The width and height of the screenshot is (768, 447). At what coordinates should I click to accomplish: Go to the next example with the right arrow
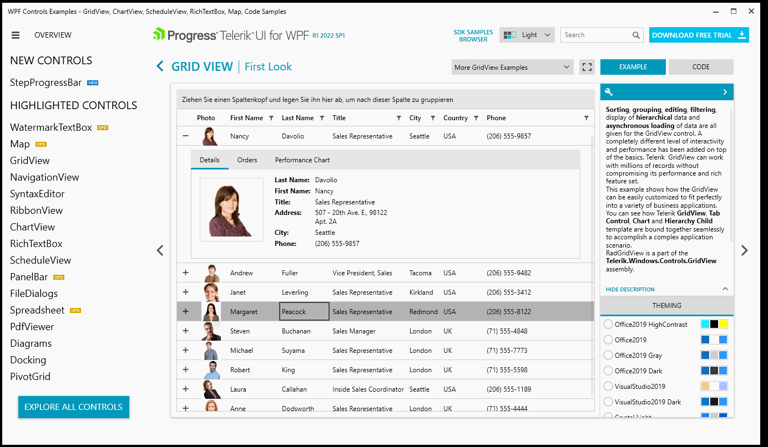pyautogui.click(x=745, y=250)
